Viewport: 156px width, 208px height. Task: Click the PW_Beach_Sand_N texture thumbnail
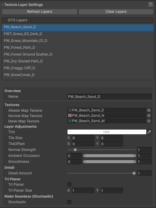click(70, 116)
